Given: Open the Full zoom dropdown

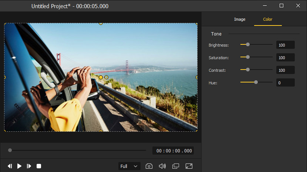Looking at the screenshot, I should (129, 166).
